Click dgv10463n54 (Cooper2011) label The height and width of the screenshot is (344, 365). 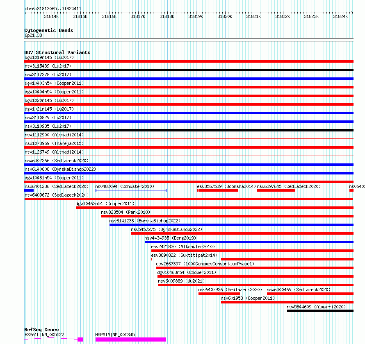coord(187,272)
